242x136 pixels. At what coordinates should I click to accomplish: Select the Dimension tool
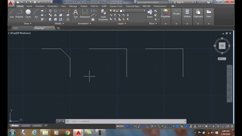tap(85, 14)
